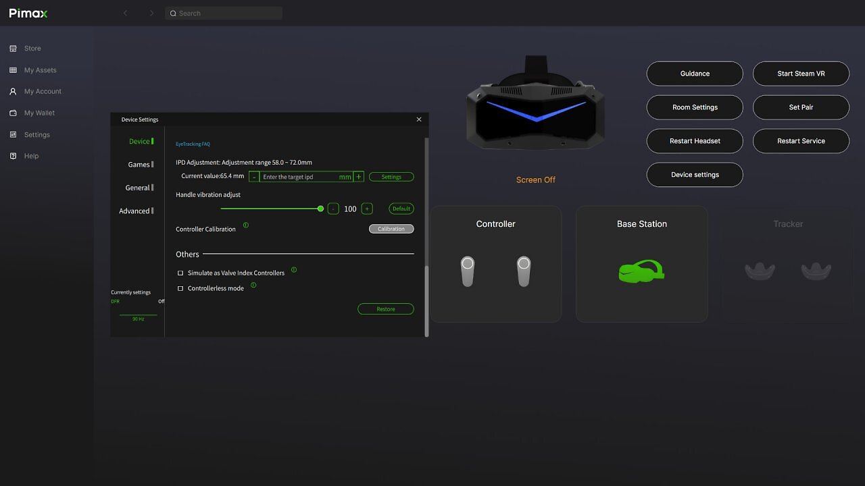The height and width of the screenshot is (486, 865).
Task: Click the 90 Hz current setting
Action: (x=138, y=319)
